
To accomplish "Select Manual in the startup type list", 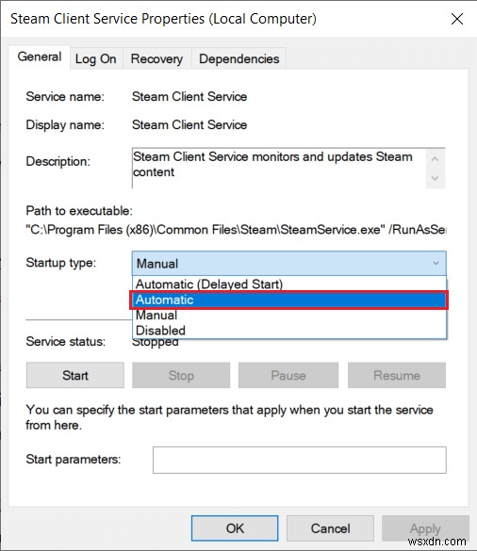I will [x=289, y=316].
